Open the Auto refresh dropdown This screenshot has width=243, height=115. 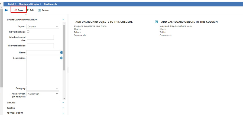[43, 94]
